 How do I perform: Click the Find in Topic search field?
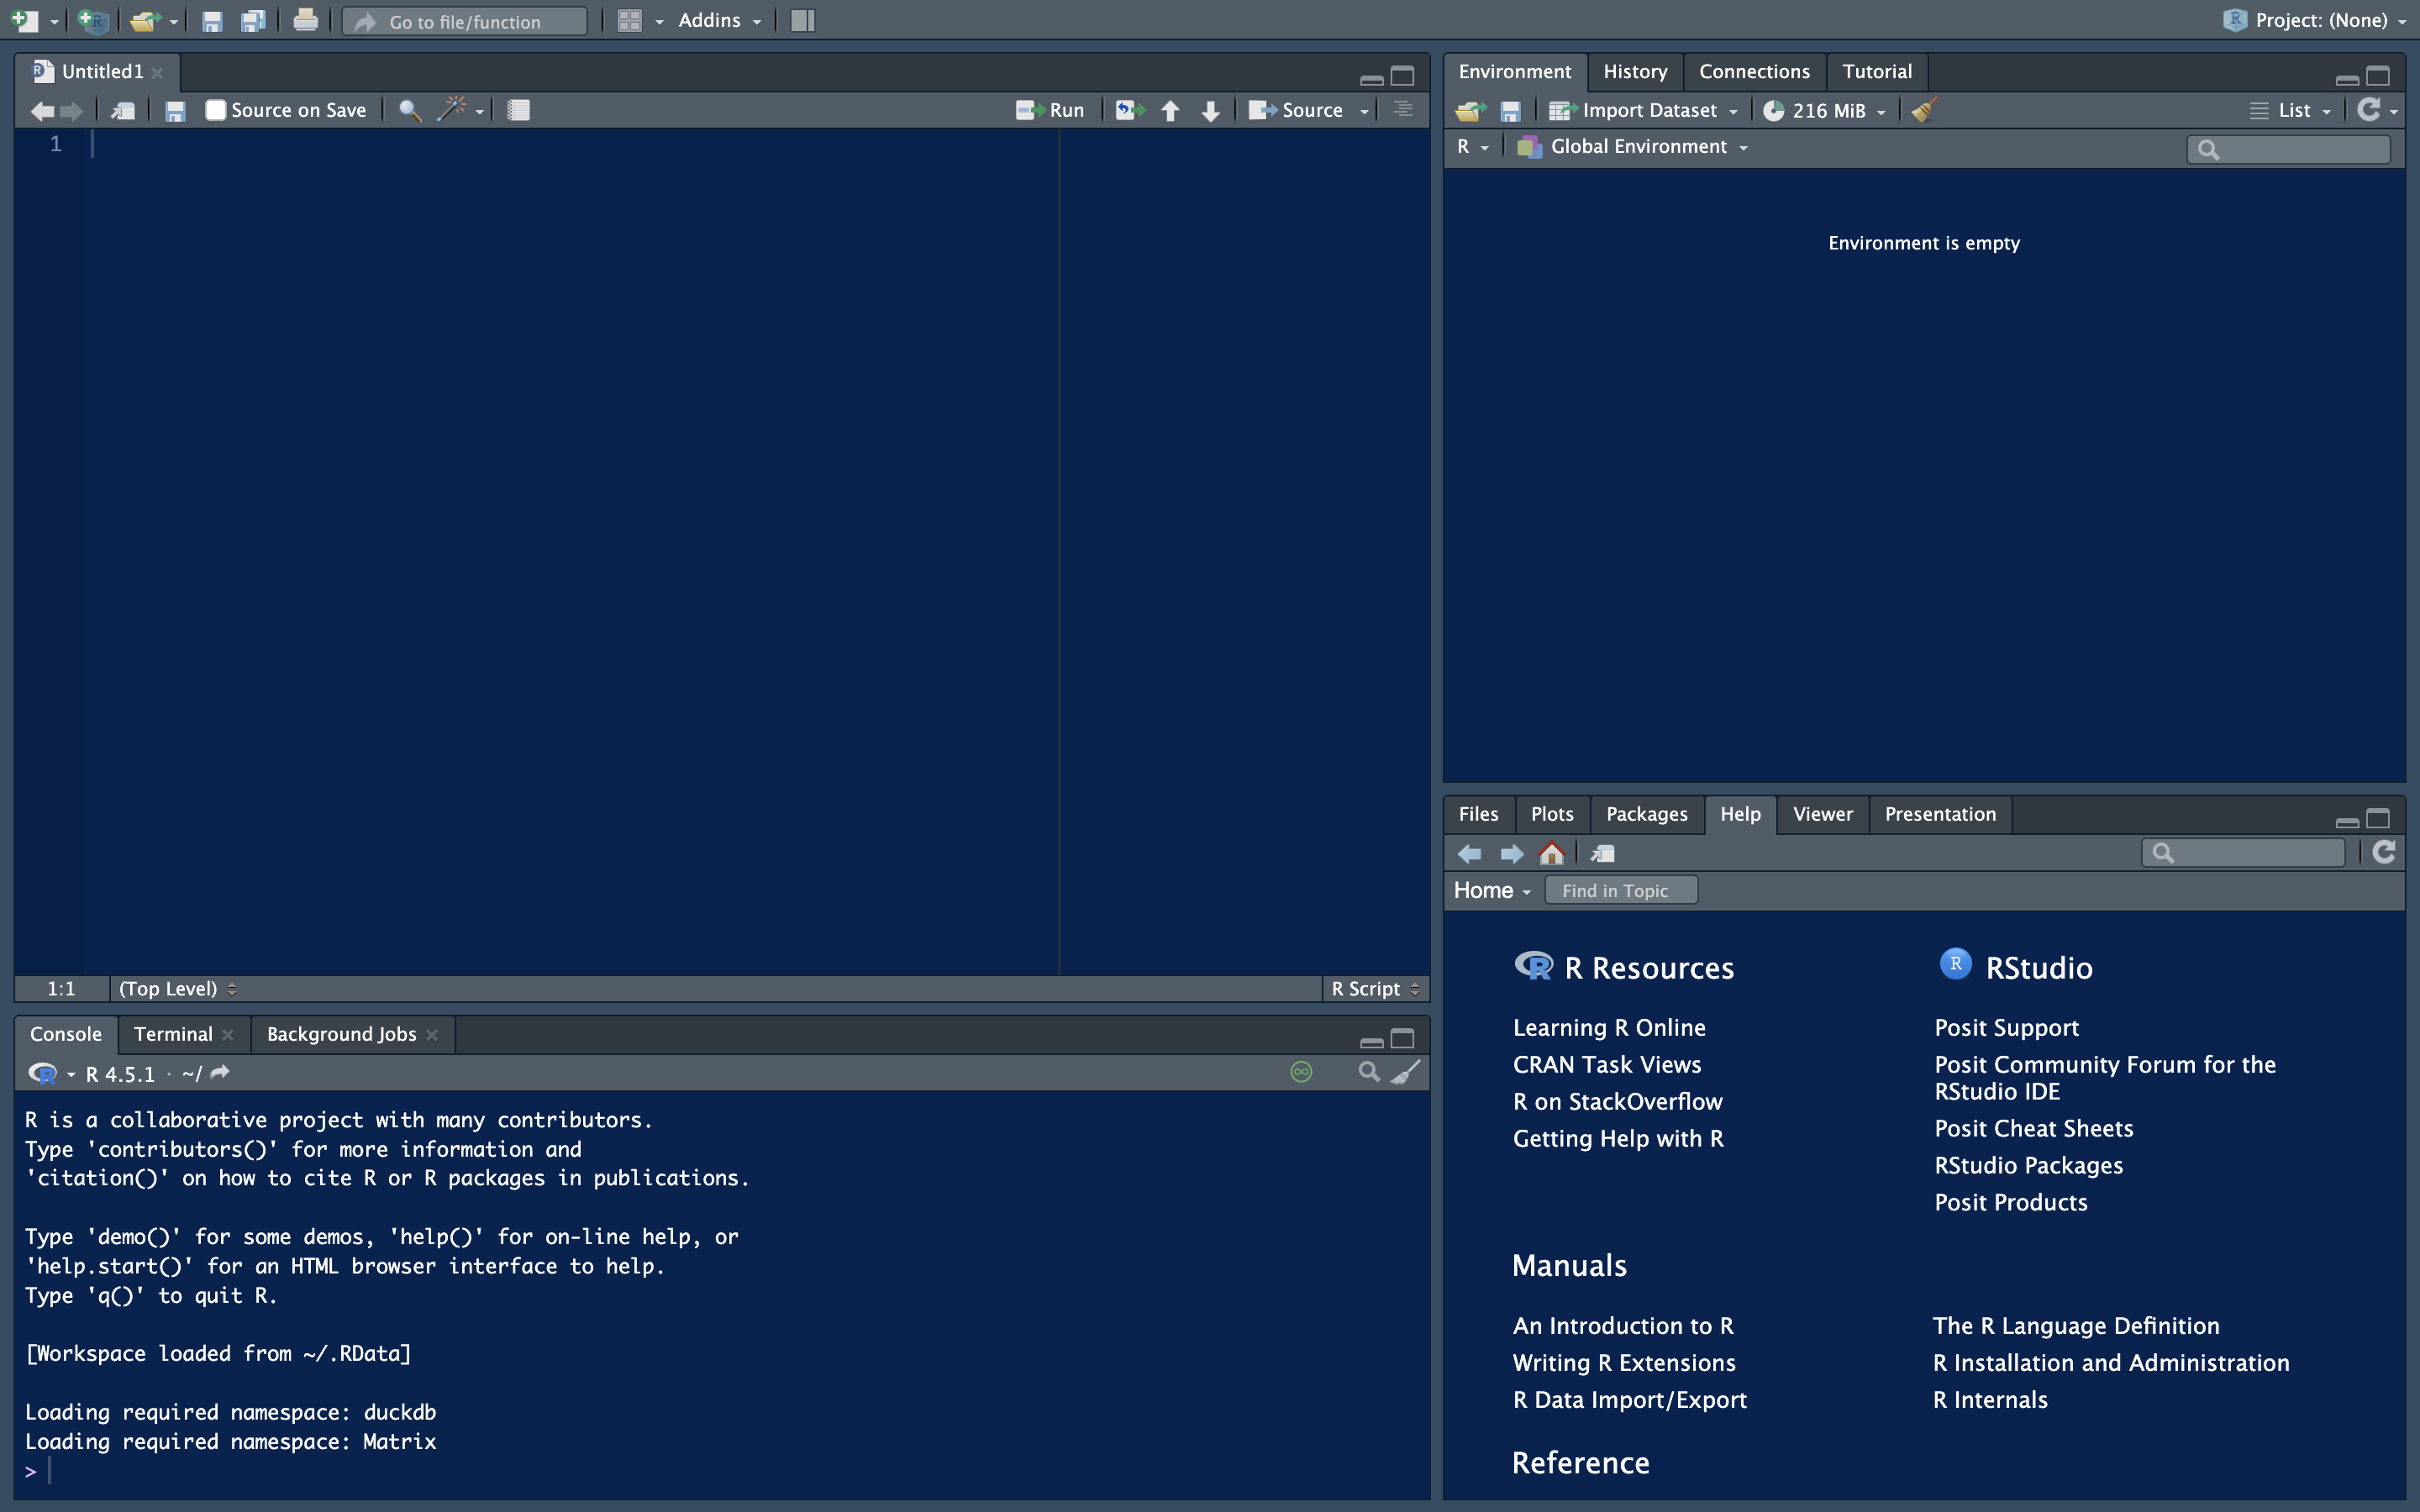tap(1620, 889)
